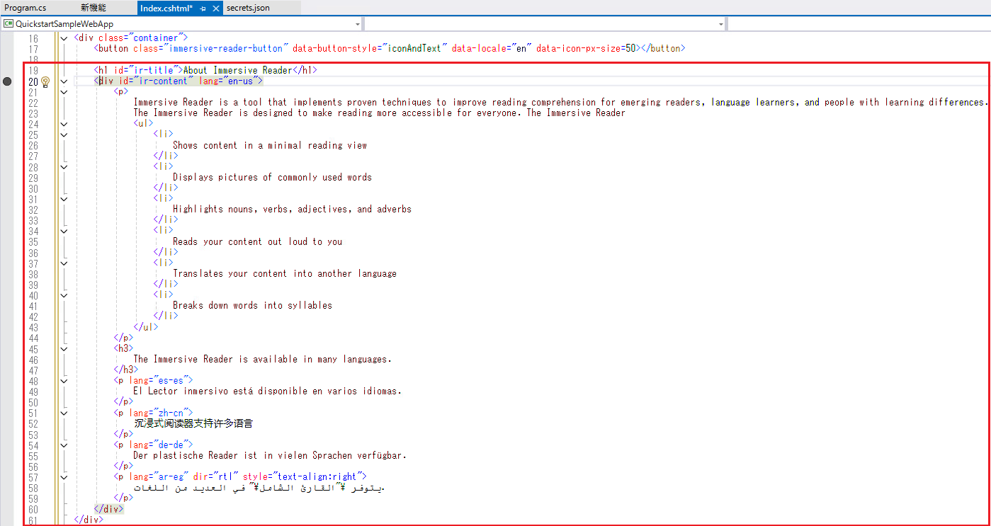Open the middle navigation bar dropdown arrow

pyautogui.click(x=721, y=24)
